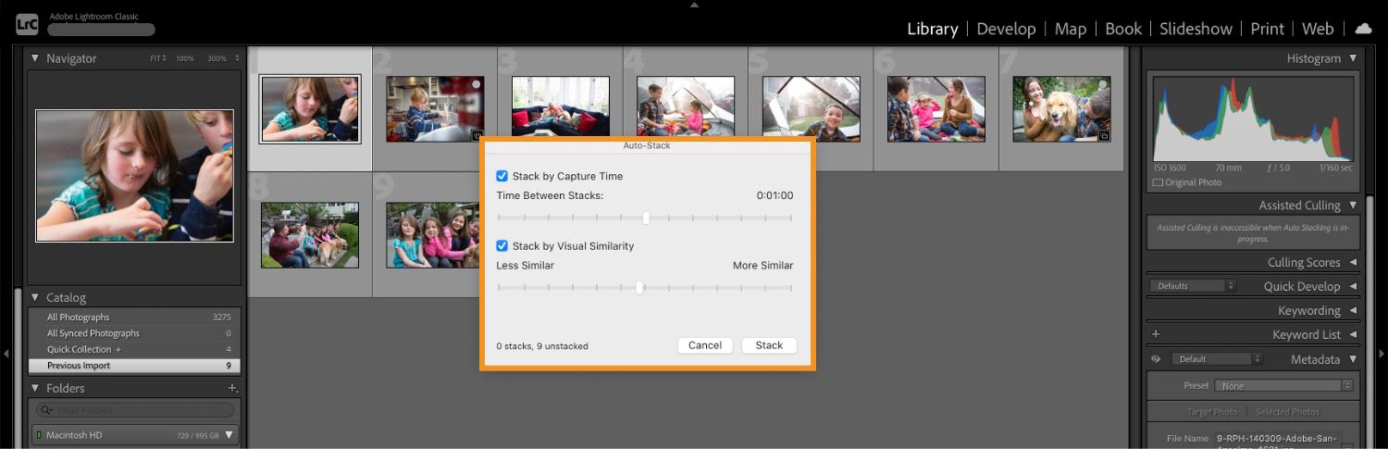1388x449 pixels.
Task: Switch to the Print module
Action: pyautogui.click(x=1267, y=29)
